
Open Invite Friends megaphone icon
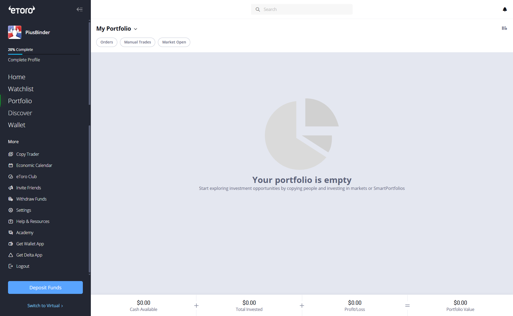tap(11, 188)
